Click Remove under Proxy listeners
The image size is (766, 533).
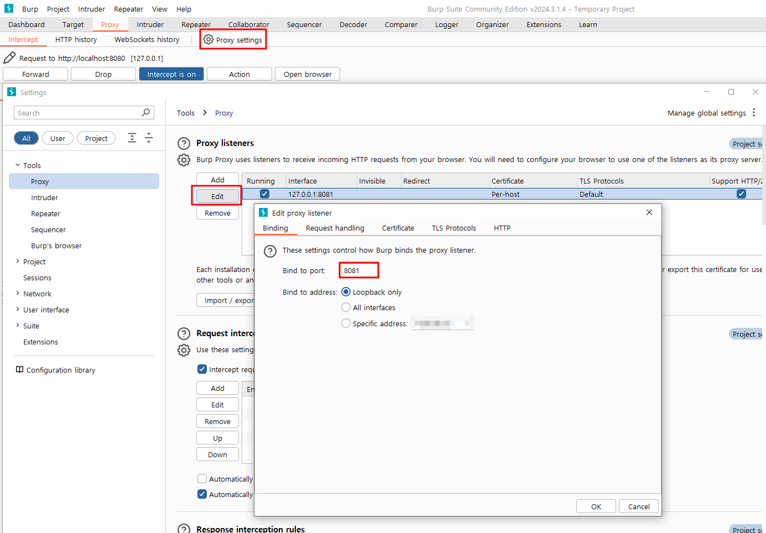[x=217, y=213]
